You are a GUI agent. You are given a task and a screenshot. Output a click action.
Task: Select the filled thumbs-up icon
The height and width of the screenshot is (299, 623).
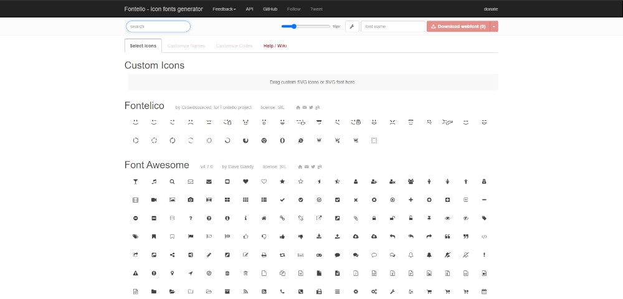(282, 236)
